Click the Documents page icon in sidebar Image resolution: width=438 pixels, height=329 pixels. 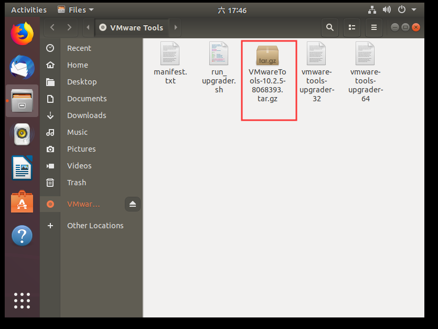(x=50, y=99)
